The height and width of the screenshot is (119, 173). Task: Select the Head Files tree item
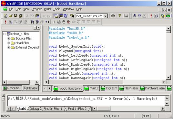pyautogui.click(x=22, y=43)
